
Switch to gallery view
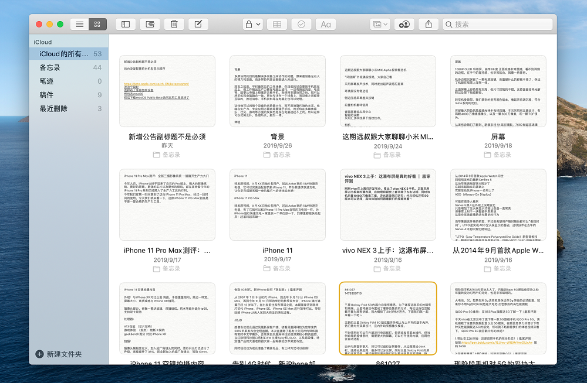coord(97,24)
